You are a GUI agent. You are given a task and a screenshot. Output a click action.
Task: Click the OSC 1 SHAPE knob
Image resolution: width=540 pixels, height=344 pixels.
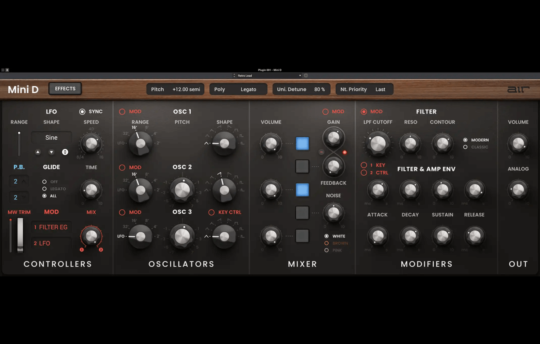[224, 143]
